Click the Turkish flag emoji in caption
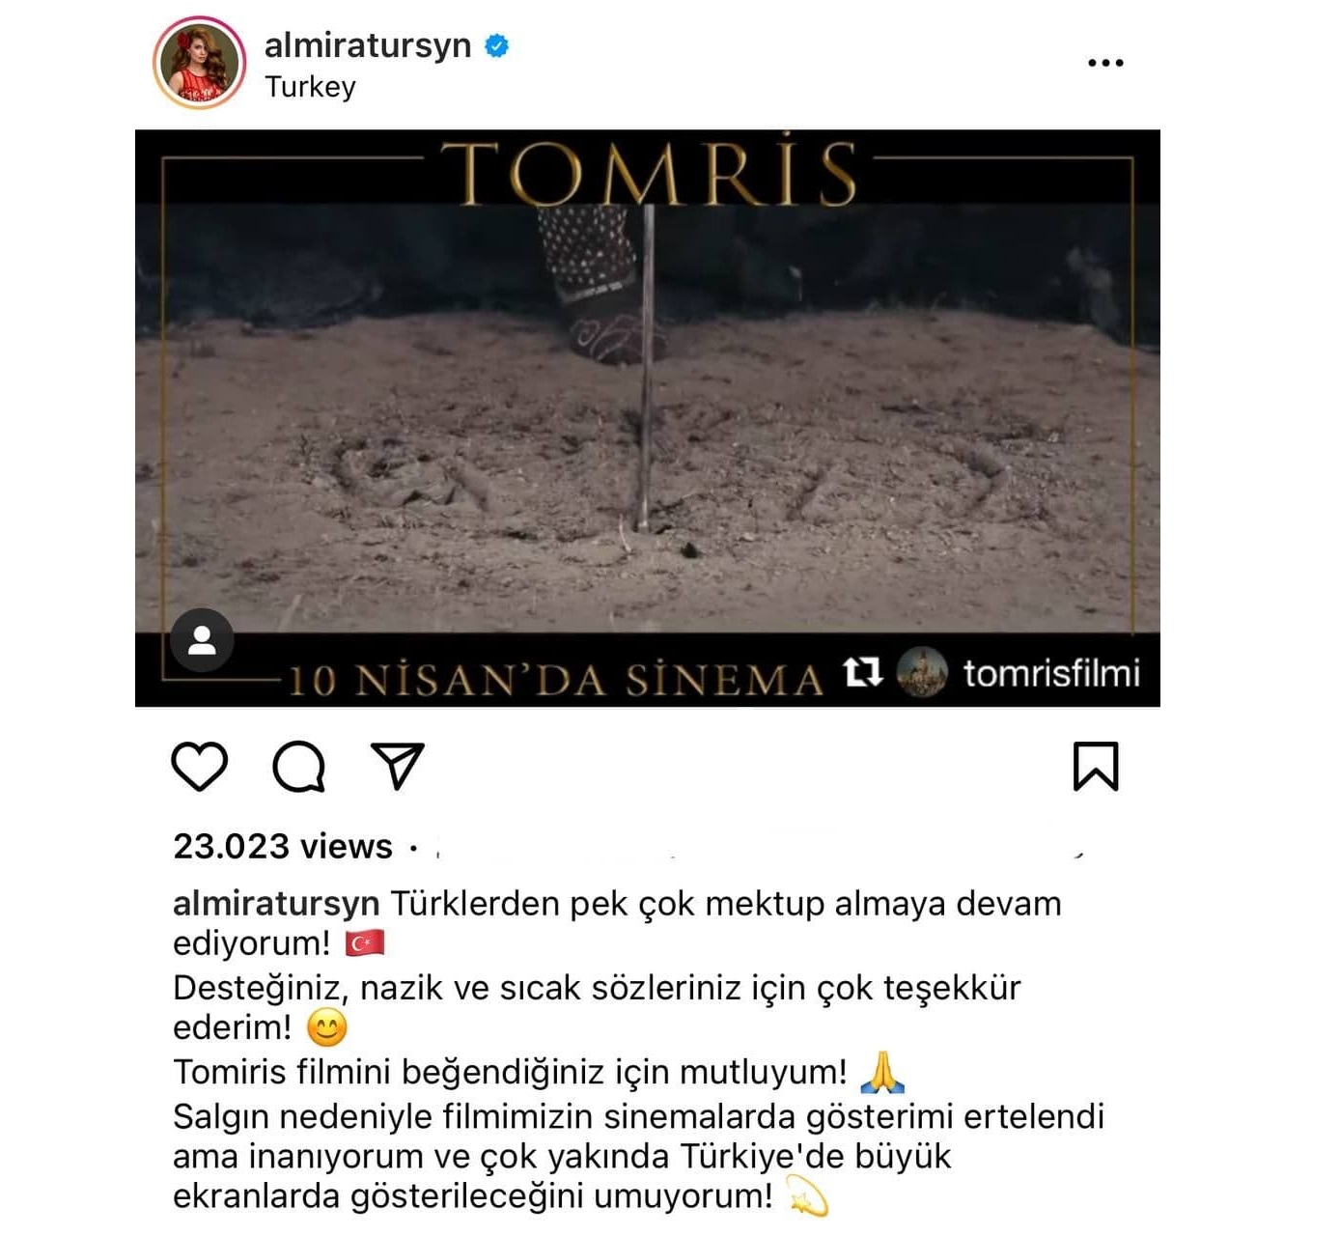Viewport: 1340px width, 1236px height. click(365, 942)
